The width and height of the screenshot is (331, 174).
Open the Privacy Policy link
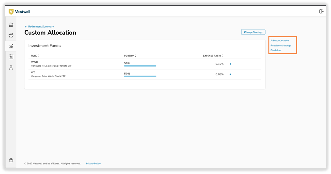93,164
